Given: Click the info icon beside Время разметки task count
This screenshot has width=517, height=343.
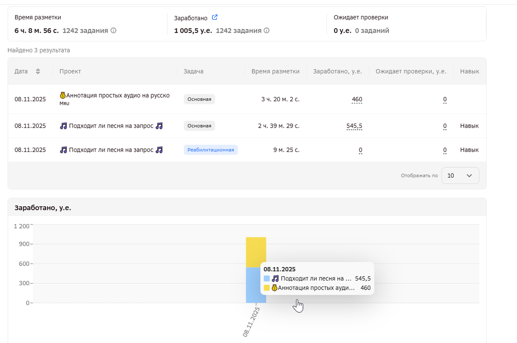Looking at the screenshot, I should (x=114, y=31).
